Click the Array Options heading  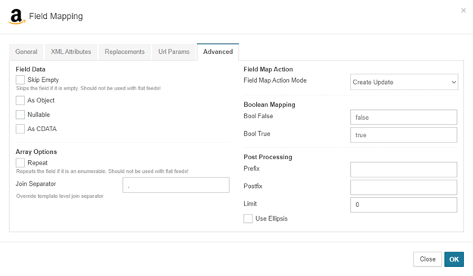(36, 152)
